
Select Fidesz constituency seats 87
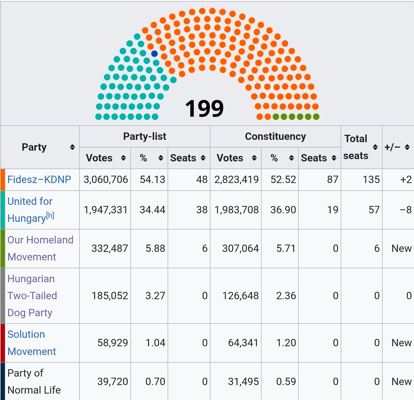[x=333, y=179]
